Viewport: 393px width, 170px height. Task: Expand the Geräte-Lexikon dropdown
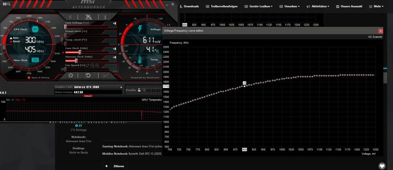click(x=258, y=6)
